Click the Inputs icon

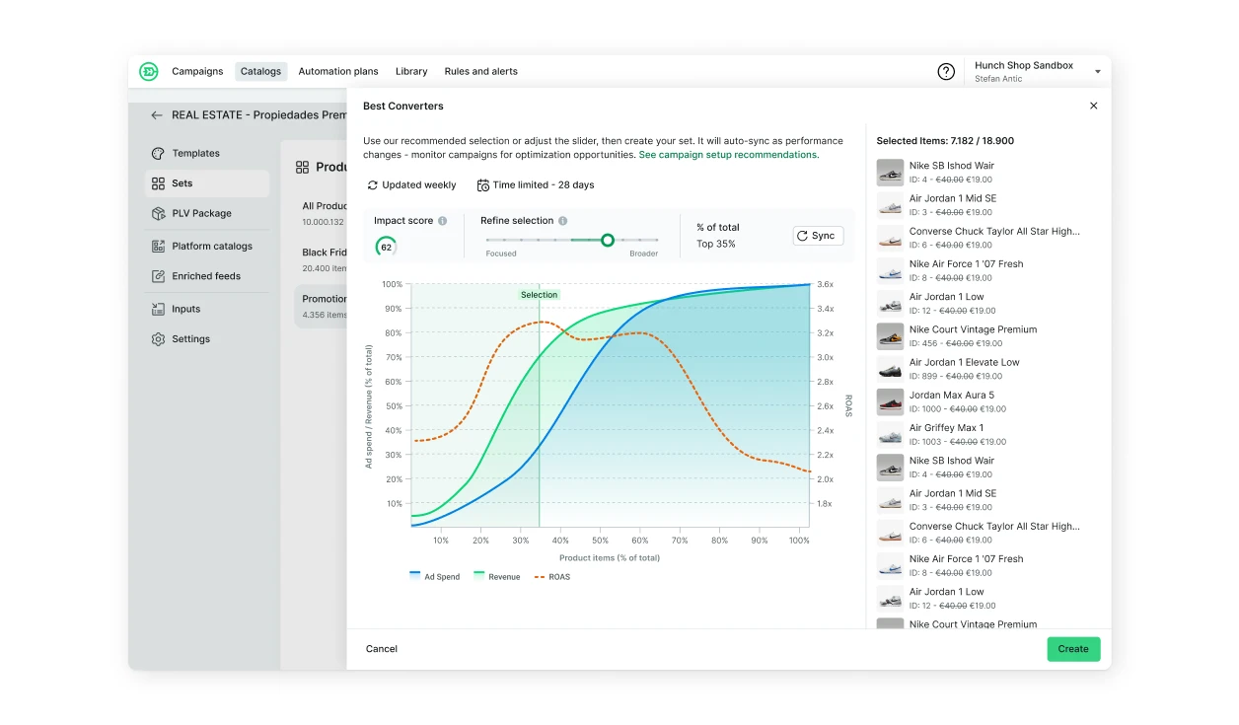point(158,309)
